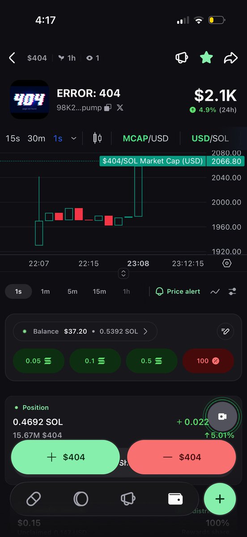Select the 5m timeframe
Image resolution: width=247 pixels, height=537 pixels.
[72, 291]
